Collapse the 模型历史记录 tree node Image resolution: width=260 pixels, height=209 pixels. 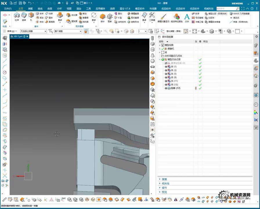click(x=160, y=60)
